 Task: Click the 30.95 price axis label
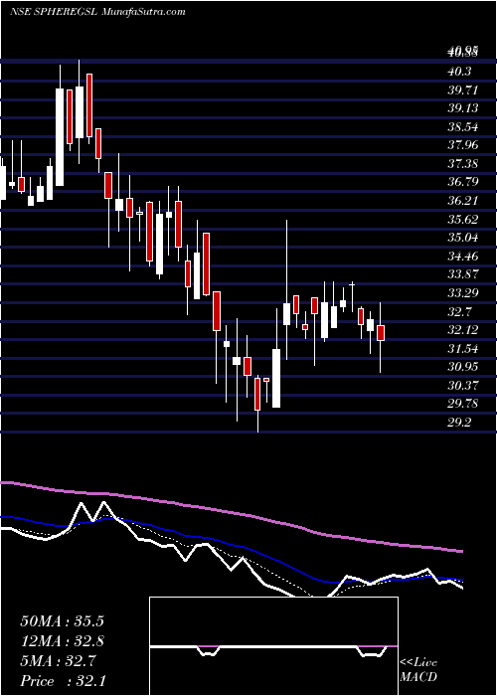(x=462, y=367)
